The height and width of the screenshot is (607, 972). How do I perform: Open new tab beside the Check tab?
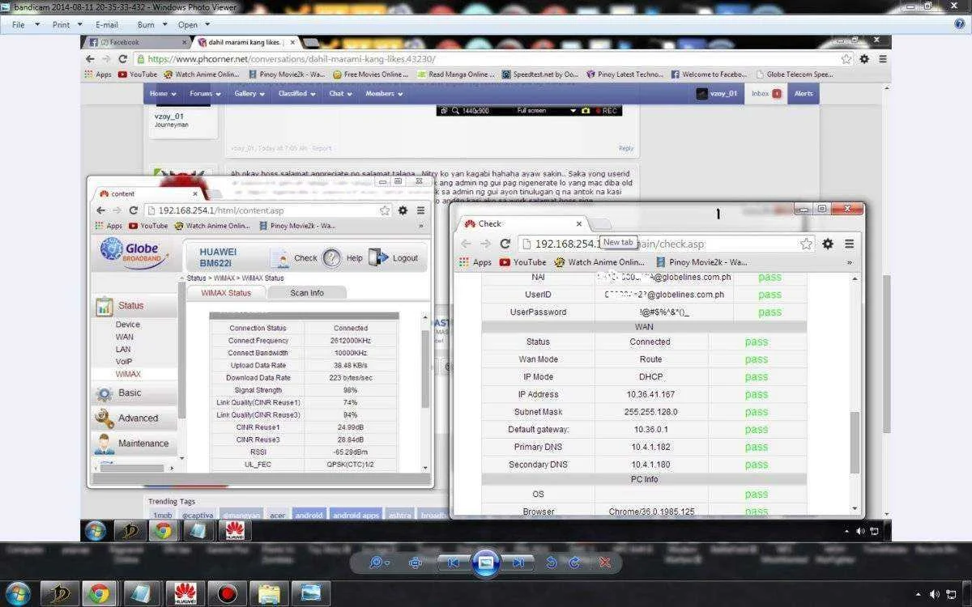click(599, 224)
